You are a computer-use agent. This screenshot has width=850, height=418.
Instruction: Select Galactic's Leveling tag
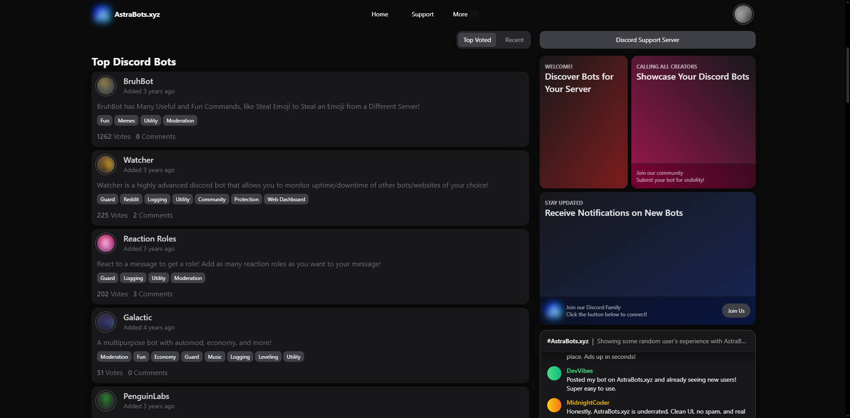click(x=268, y=357)
